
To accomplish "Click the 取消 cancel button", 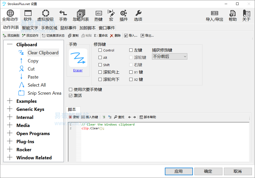I will tap(238, 171).
